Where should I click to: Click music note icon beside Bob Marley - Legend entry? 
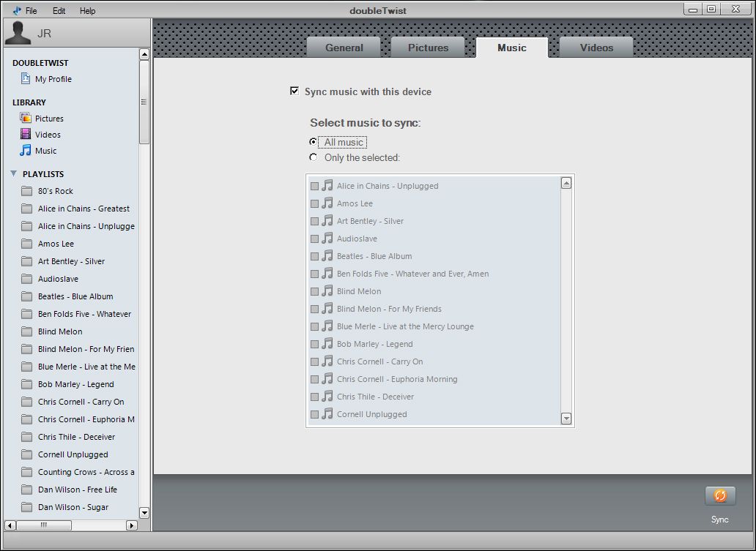[327, 343]
